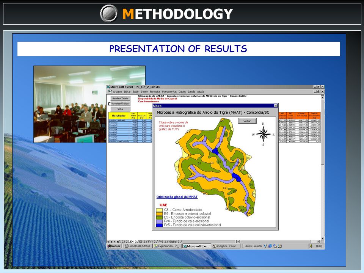Image resolution: width=364 pixels, height=273 pixels.
Task: Click Voltar inside the Mapa dialog
Action: (247, 121)
